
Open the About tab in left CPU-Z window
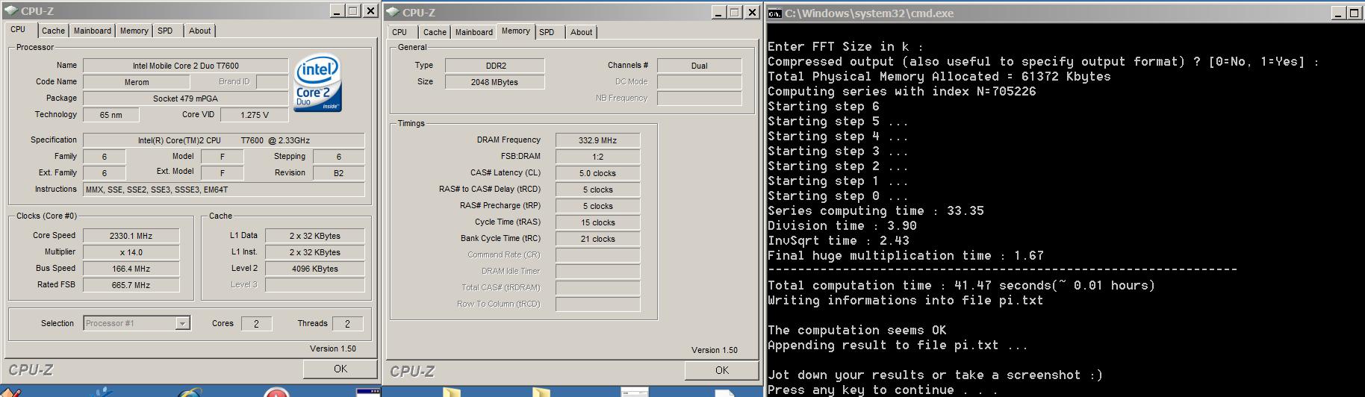pyautogui.click(x=199, y=31)
